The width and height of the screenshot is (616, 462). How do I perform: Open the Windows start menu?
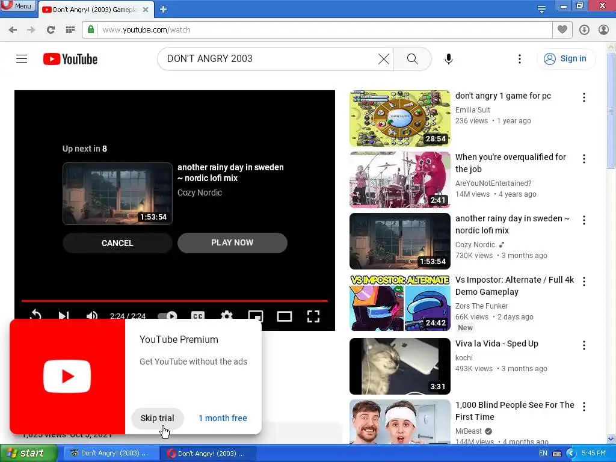tap(29, 454)
